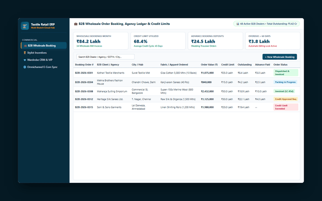This screenshot has width=322, height=201.
Task: Click the New Wholesale Booking button
Action: point(280,57)
